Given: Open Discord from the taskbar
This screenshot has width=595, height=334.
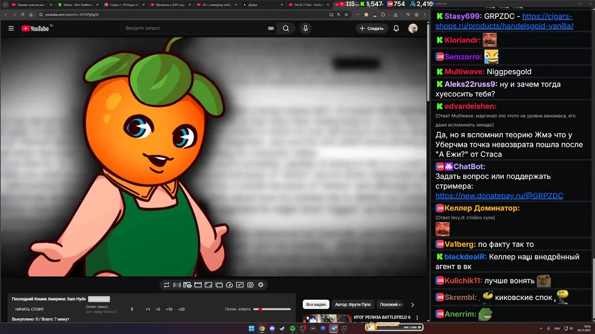Looking at the screenshot, I should [x=272, y=328].
